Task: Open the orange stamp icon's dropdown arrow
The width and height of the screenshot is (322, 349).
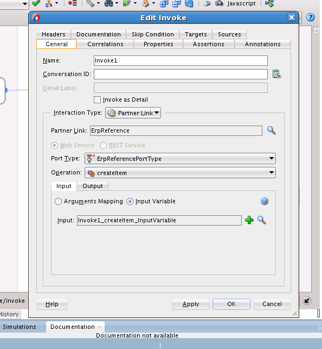Action: click(x=153, y=3)
